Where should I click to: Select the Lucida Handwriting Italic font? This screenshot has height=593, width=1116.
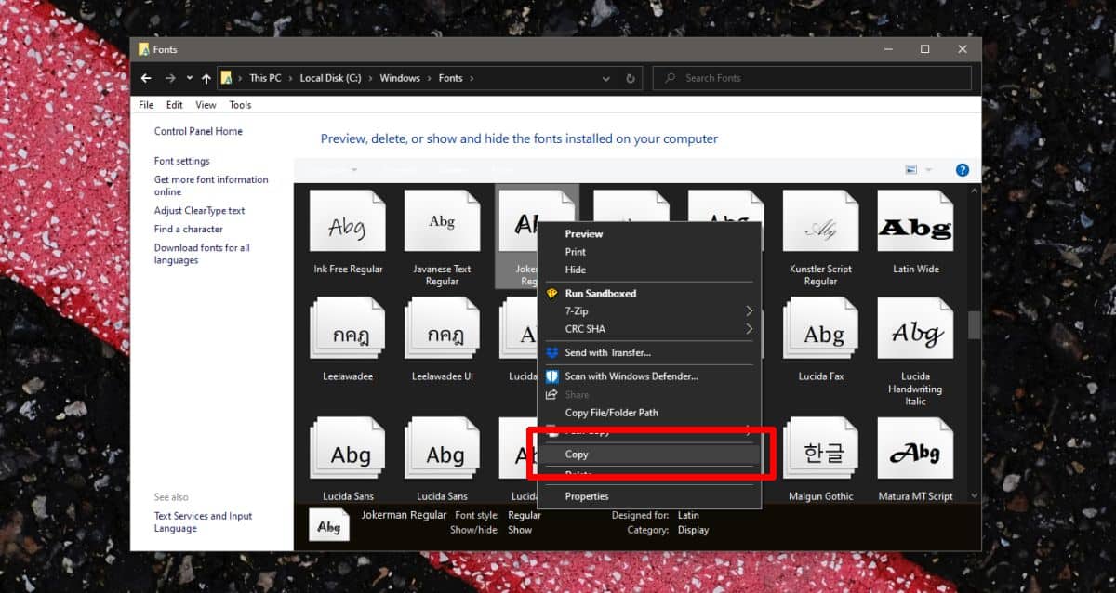[916, 352]
